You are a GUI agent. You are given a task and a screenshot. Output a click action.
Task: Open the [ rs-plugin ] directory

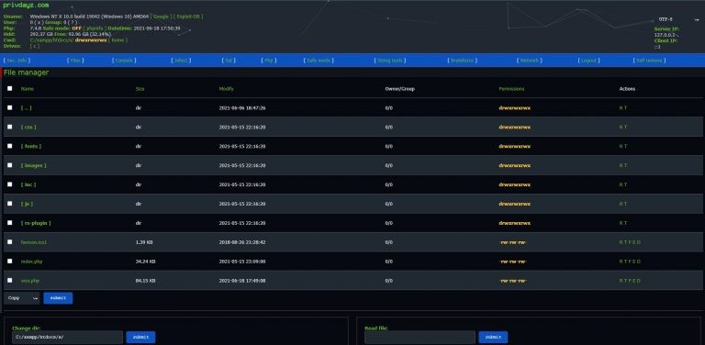[x=36, y=223]
